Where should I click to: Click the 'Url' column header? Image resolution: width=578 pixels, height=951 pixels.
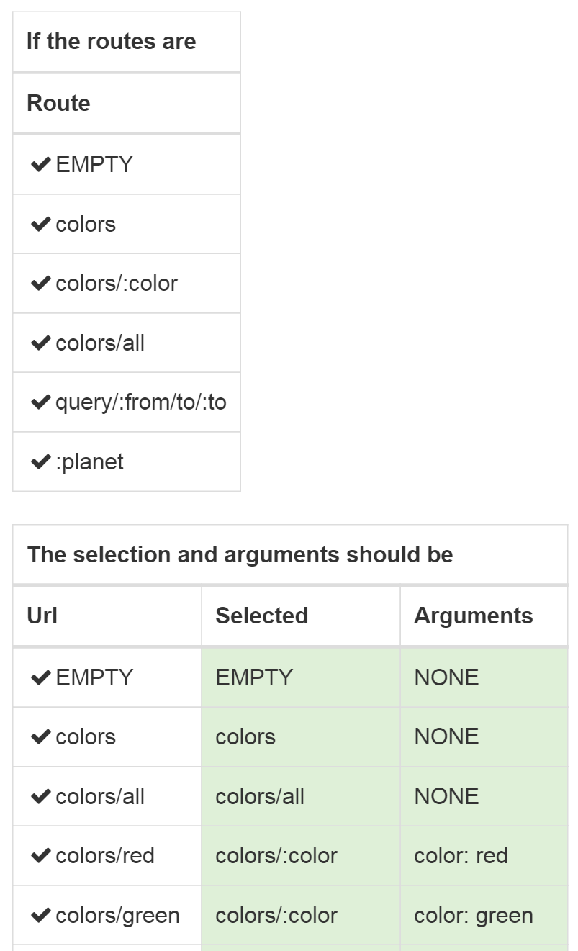pyautogui.click(x=42, y=616)
